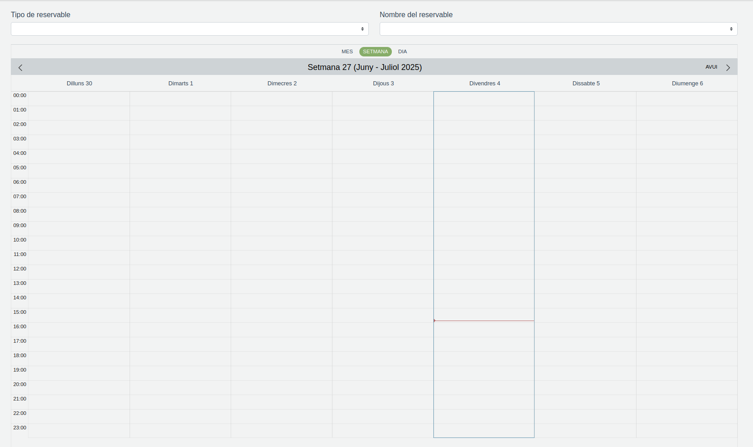This screenshot has width=753, height=447.
Task: Click the week title Setmana 27
Action: pyautogui.click(x=365, y=67)
